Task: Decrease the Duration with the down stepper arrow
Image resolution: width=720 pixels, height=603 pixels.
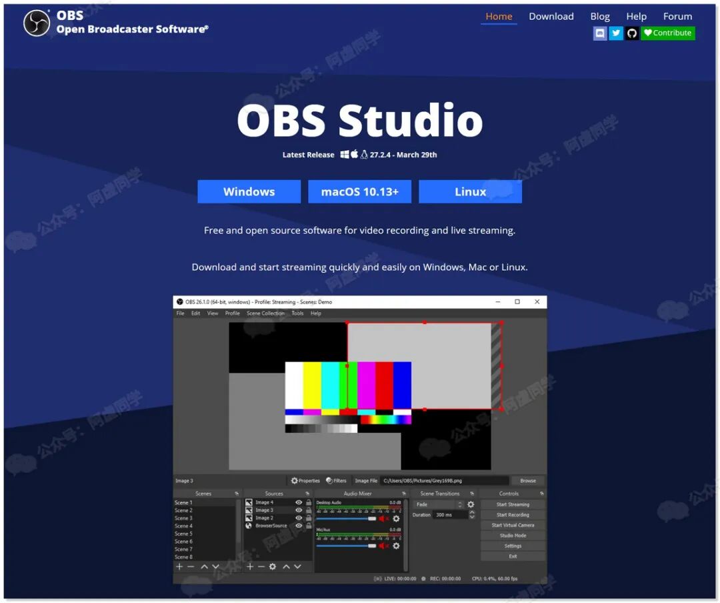Action: click(x=472, y=518)
